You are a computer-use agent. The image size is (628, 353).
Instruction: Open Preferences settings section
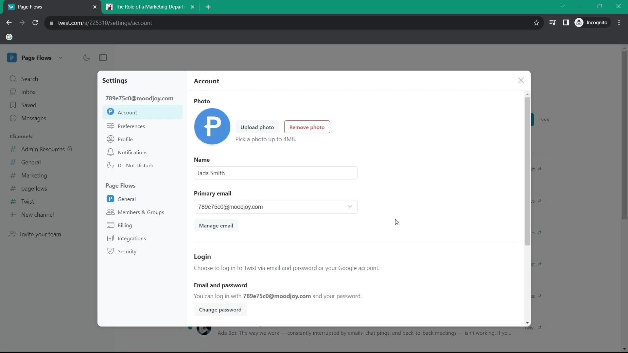pos(142,126)
